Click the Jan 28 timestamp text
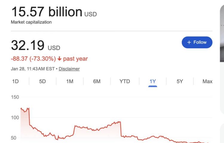224x143 pixels. point(33,69)
